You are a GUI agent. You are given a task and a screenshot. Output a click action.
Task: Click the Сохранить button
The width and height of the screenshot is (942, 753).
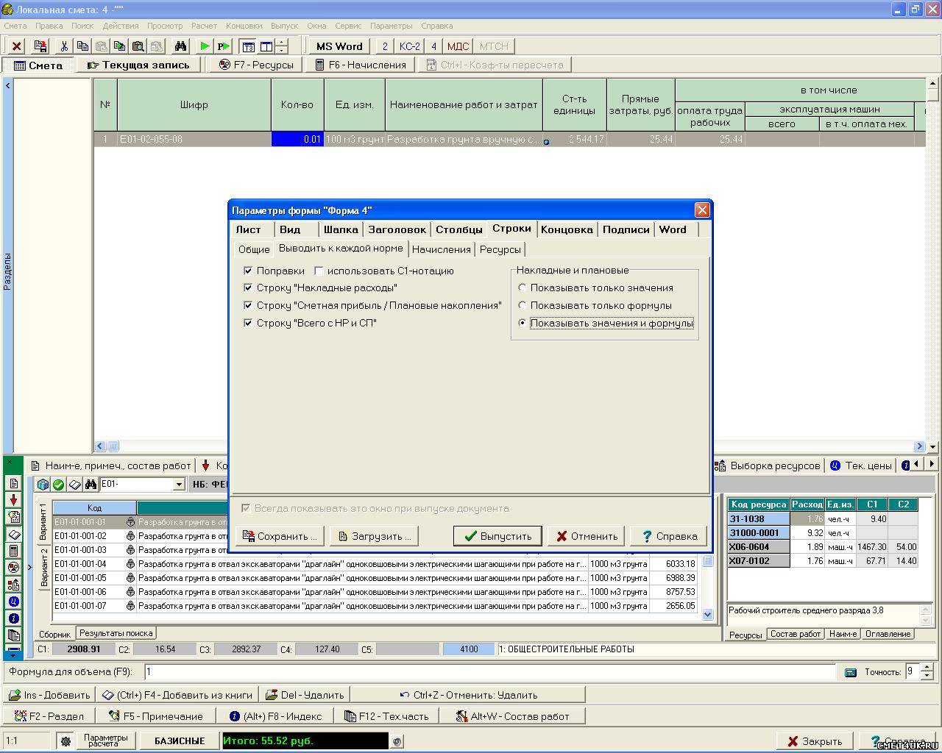click(x=280, y=536)
